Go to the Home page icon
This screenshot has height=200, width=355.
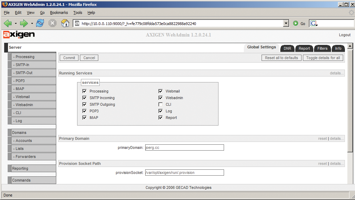pos(65,23)
